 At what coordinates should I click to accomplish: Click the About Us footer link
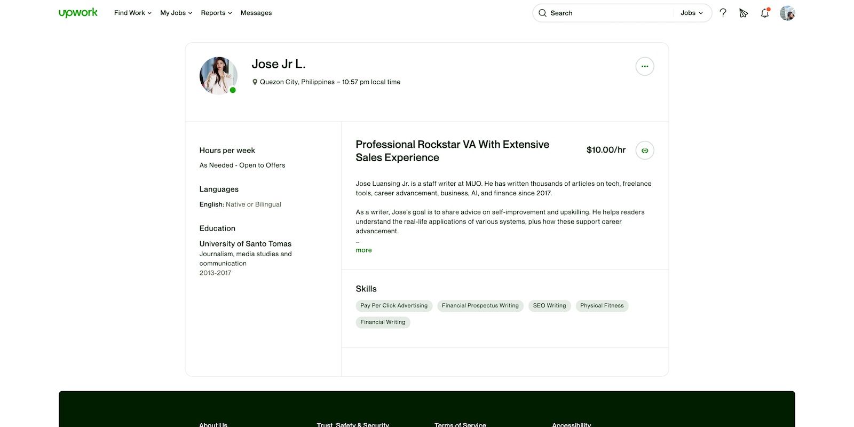[212, 424]
